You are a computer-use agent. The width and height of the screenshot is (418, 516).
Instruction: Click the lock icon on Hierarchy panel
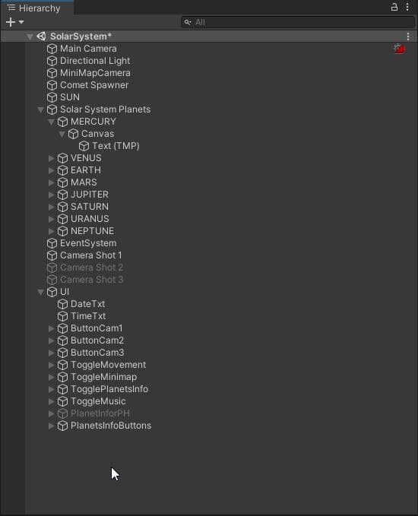(394, 7)
